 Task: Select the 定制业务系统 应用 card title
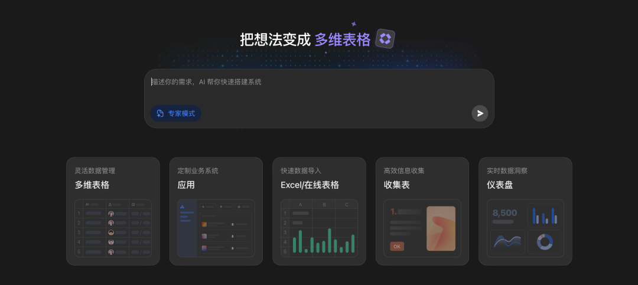coord(186,185)
